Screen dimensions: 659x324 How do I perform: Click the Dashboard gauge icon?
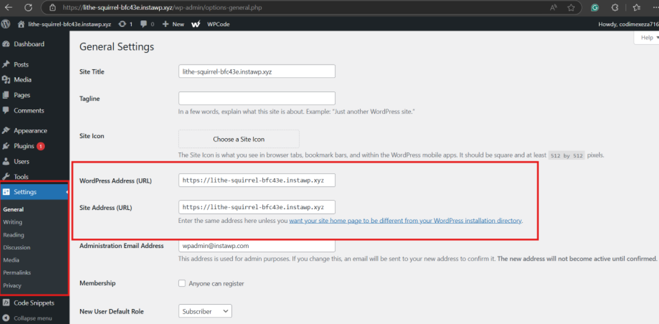coord(6,44)
